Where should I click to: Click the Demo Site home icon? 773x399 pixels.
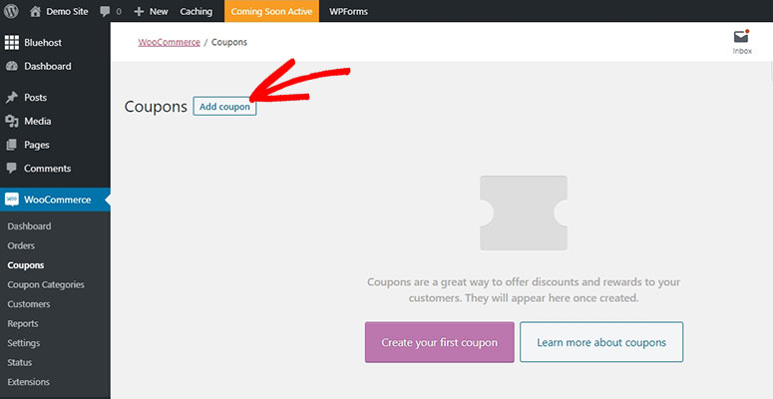click(35, 11)
